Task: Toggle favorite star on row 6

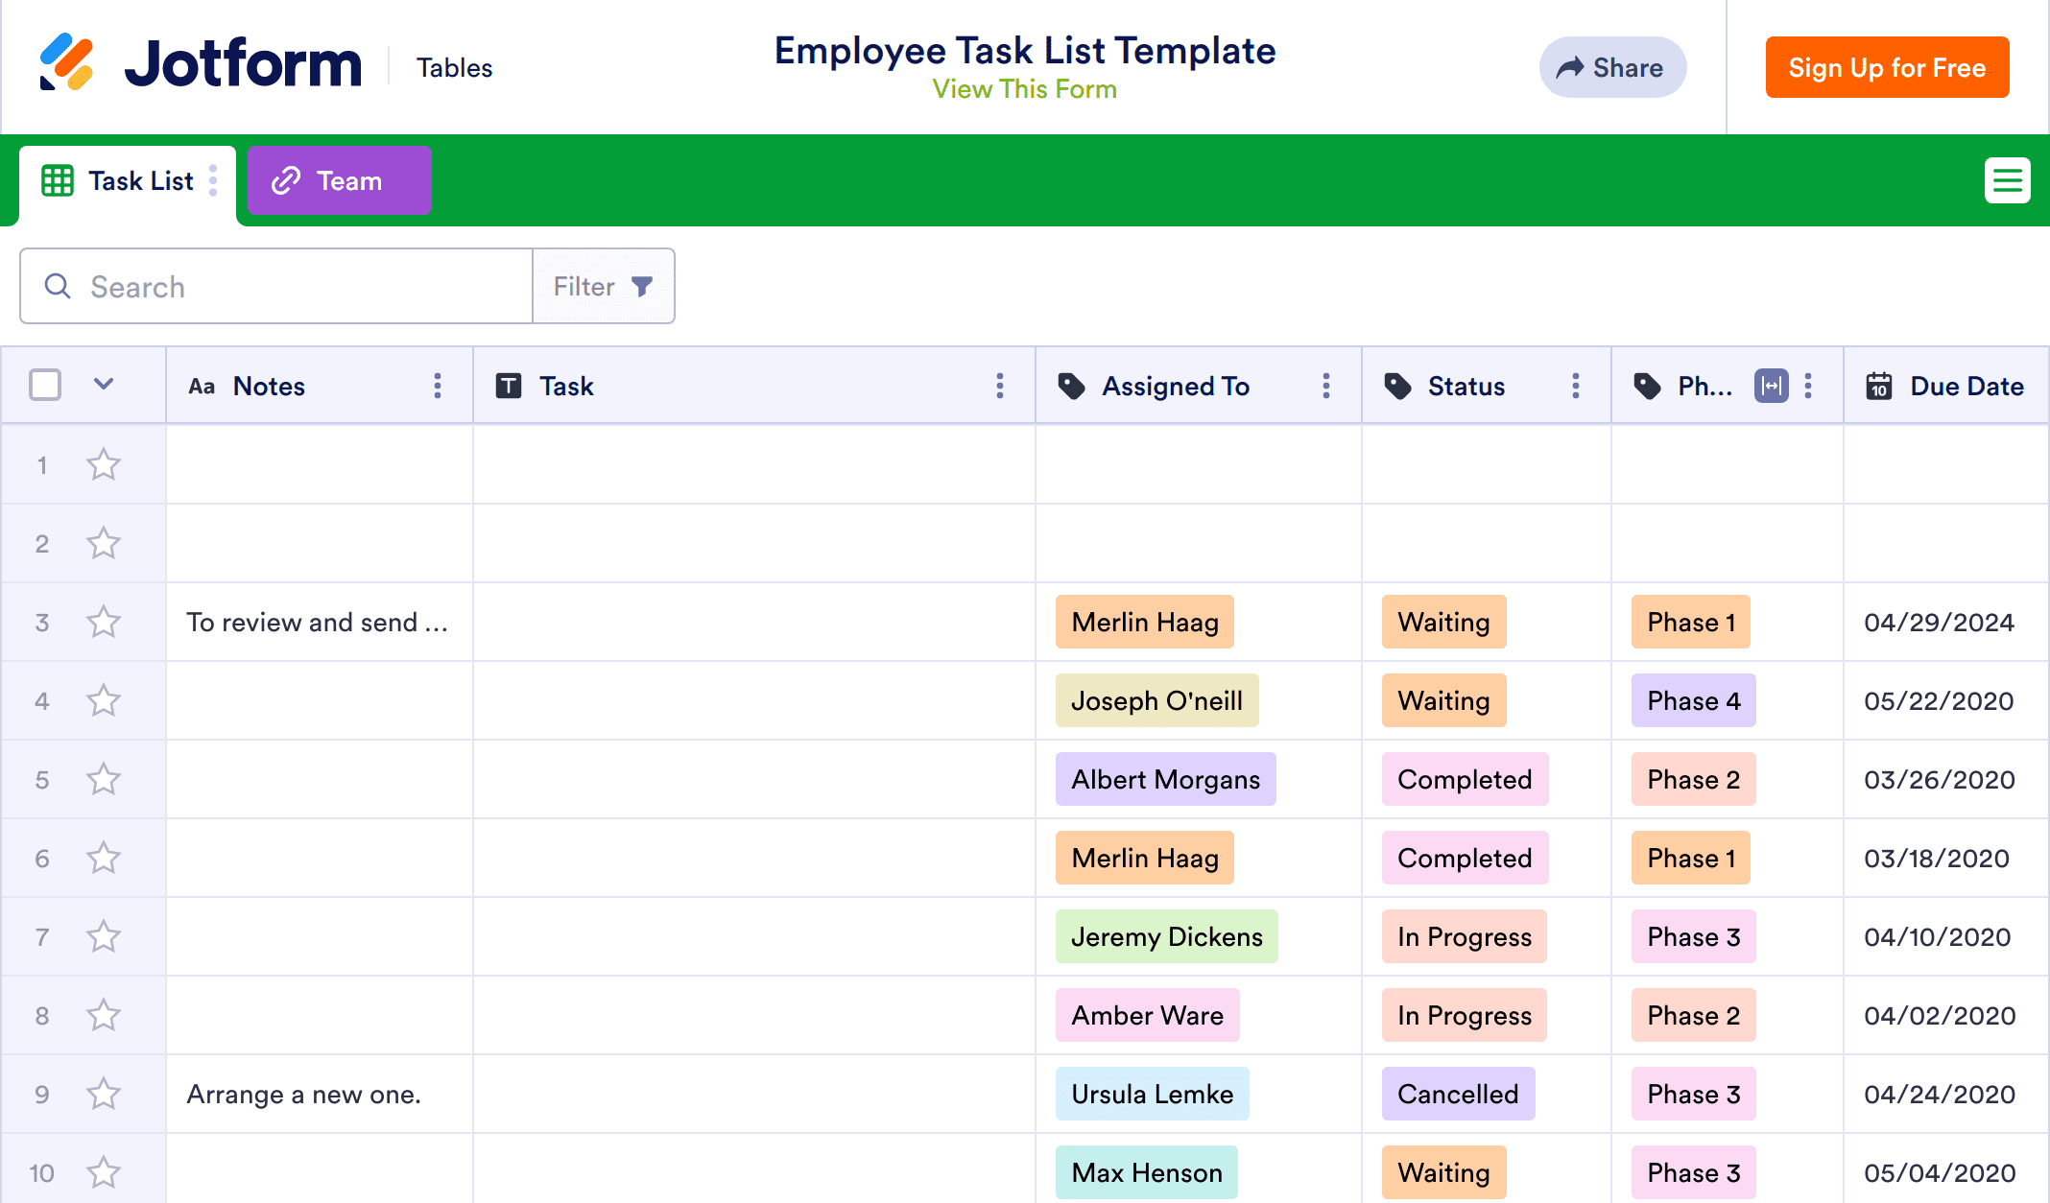Action: click(x=104, y=858)
